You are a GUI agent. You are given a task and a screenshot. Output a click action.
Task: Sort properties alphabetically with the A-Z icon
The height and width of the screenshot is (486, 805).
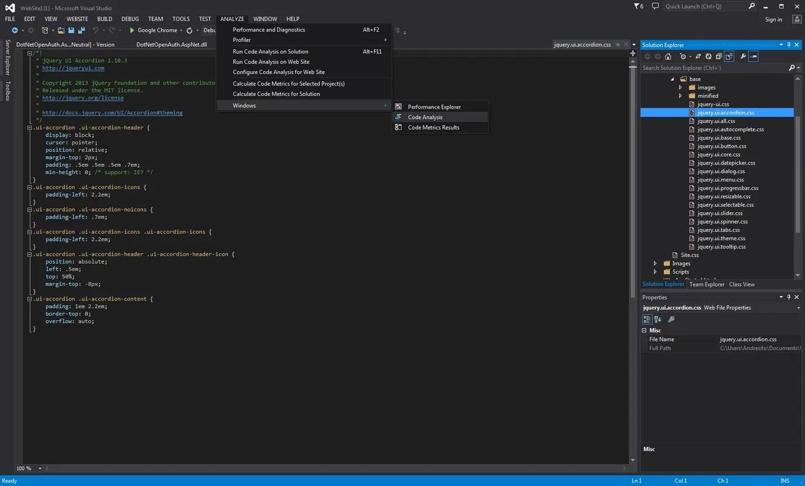[658, 319]
